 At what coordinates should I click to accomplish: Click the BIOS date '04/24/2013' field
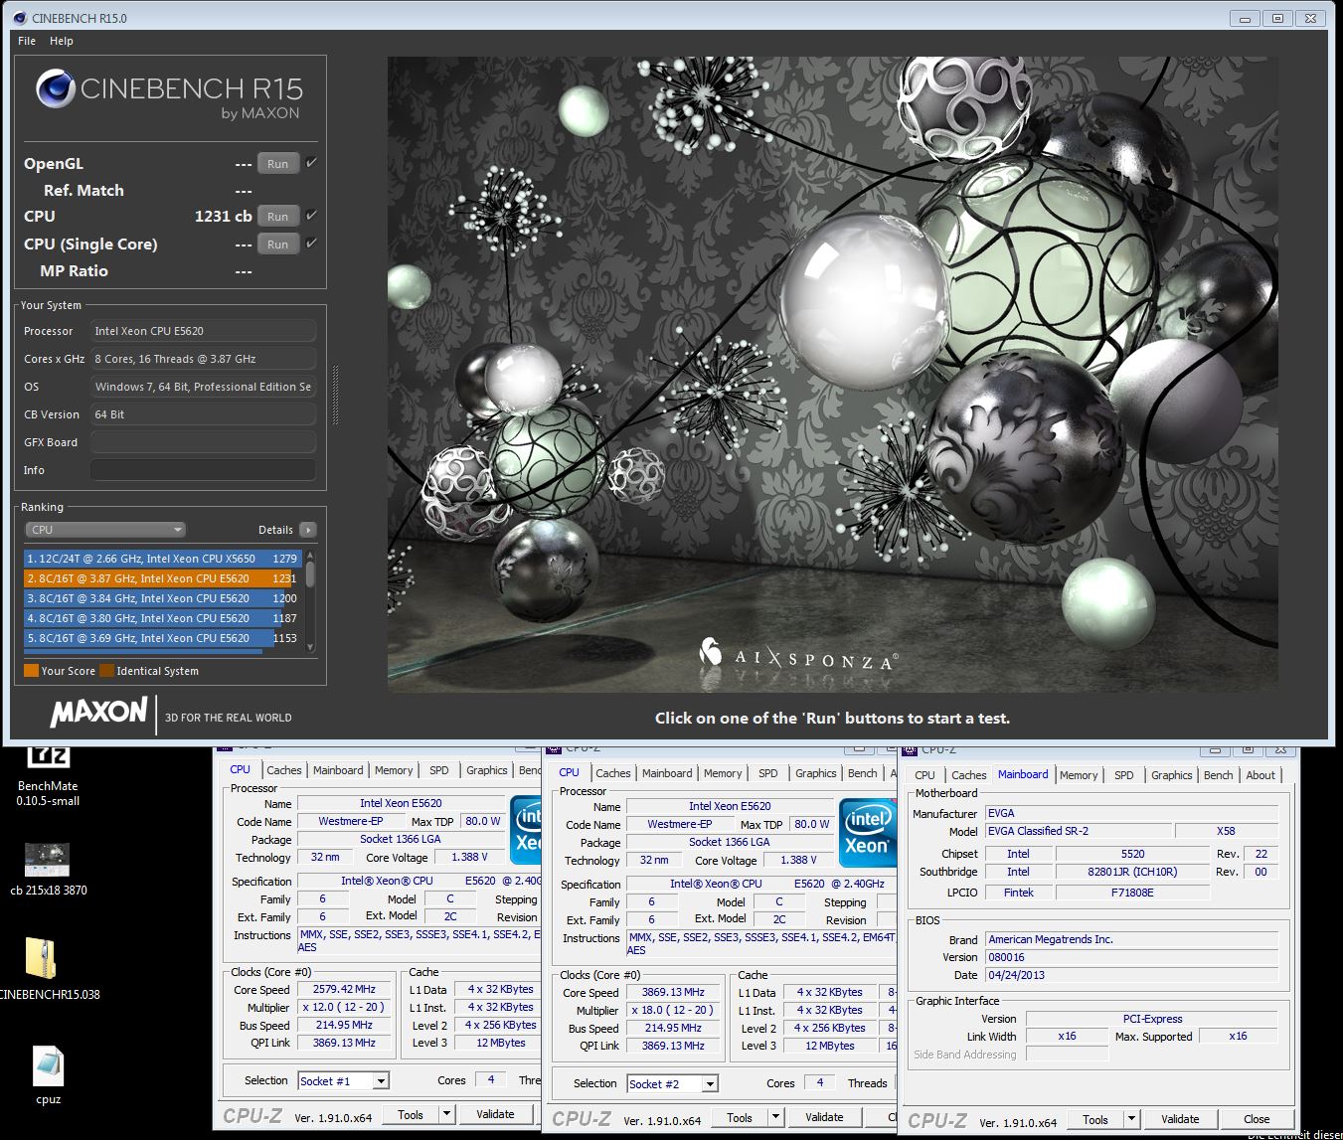(x=1131, y=975)
